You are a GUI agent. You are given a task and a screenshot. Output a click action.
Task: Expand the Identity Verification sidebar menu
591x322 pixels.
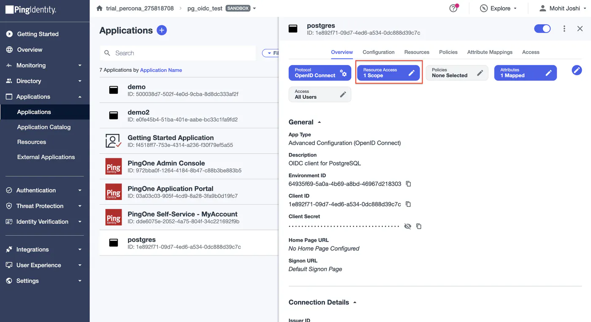pos(80,222)
